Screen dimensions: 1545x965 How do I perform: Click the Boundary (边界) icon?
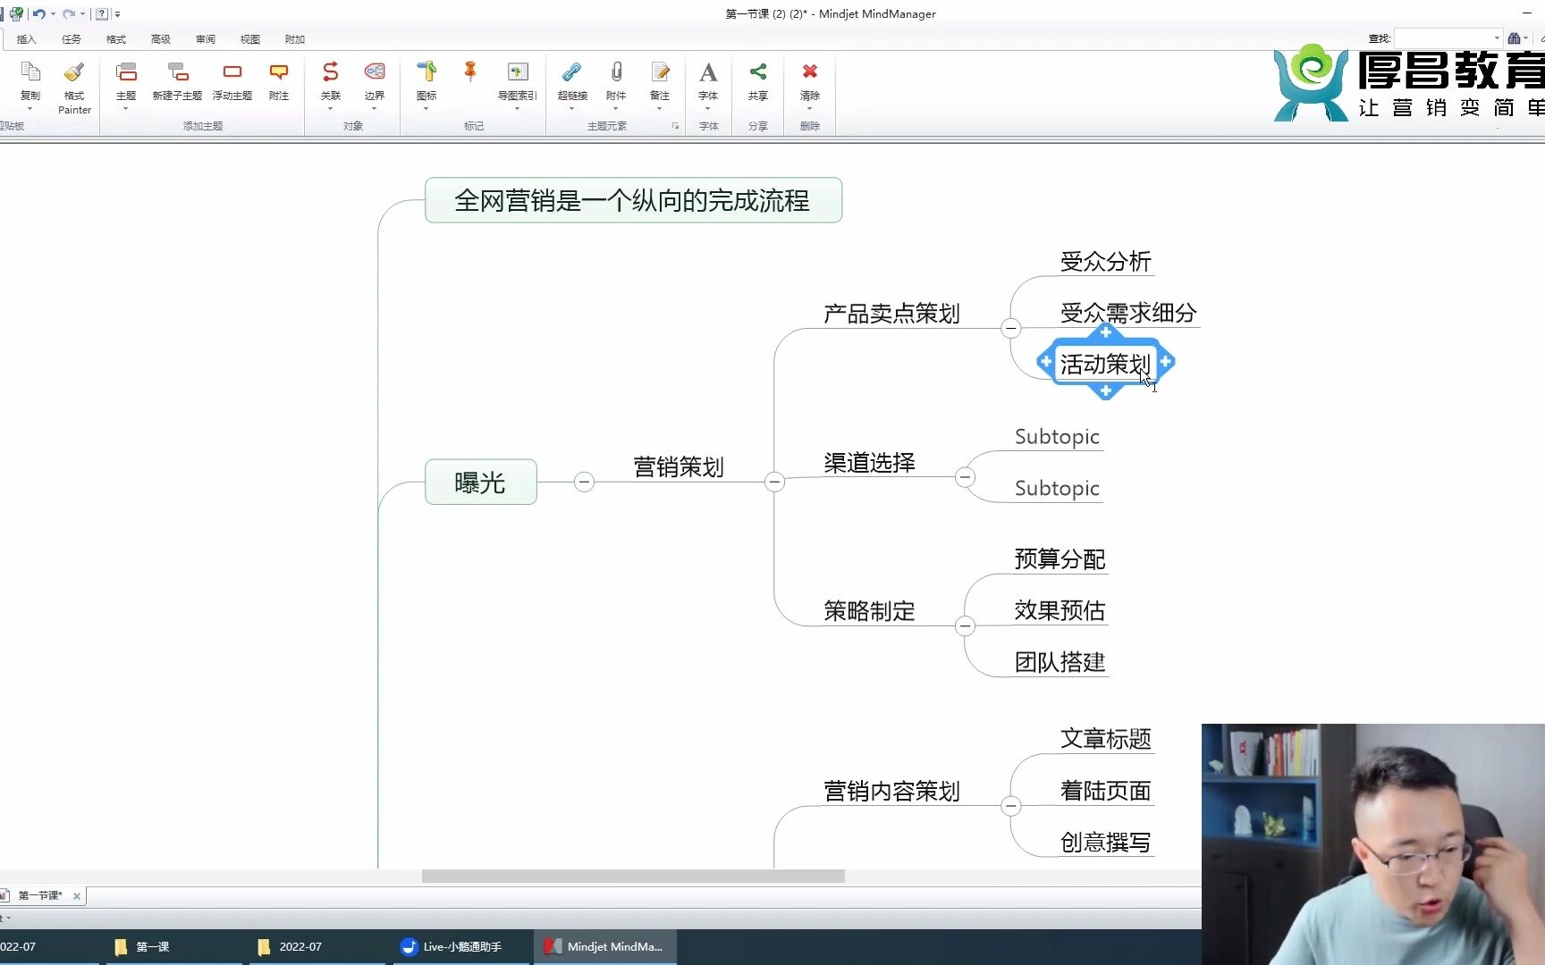(375, 72)
